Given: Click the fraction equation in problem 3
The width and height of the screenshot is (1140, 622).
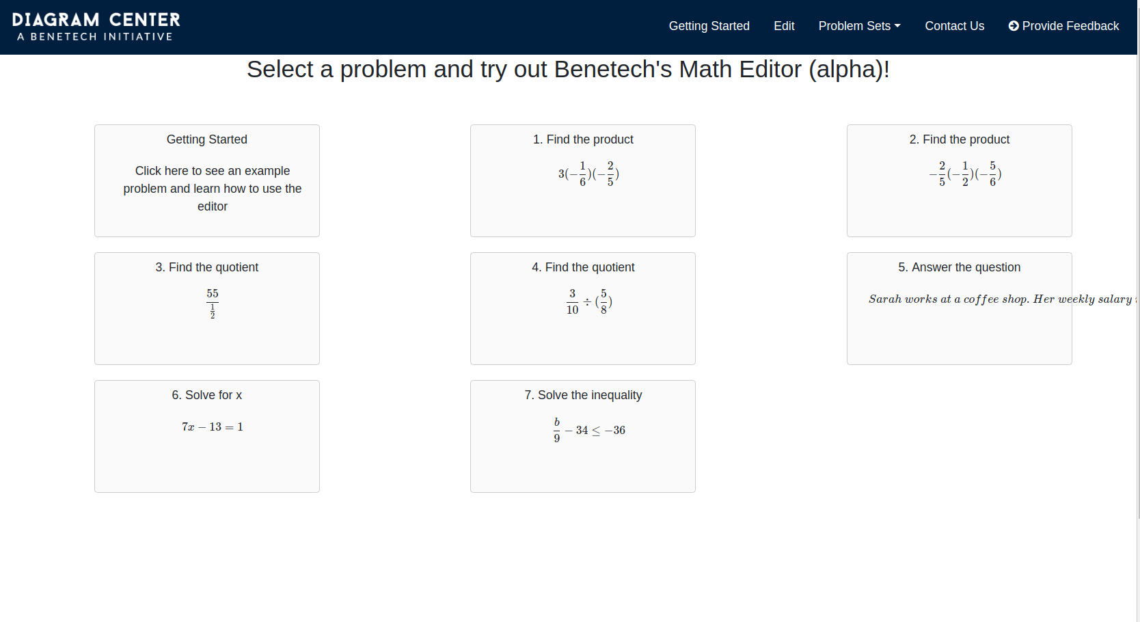Looking at the screenshot, I should [x=212, y=303].
